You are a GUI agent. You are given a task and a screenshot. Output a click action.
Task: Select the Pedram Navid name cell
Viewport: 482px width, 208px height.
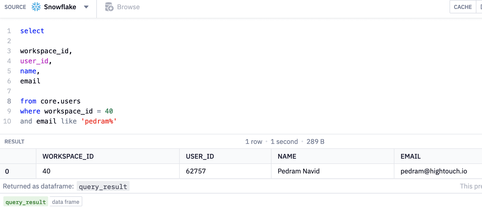pyautogui.click(x=298, y=171)
